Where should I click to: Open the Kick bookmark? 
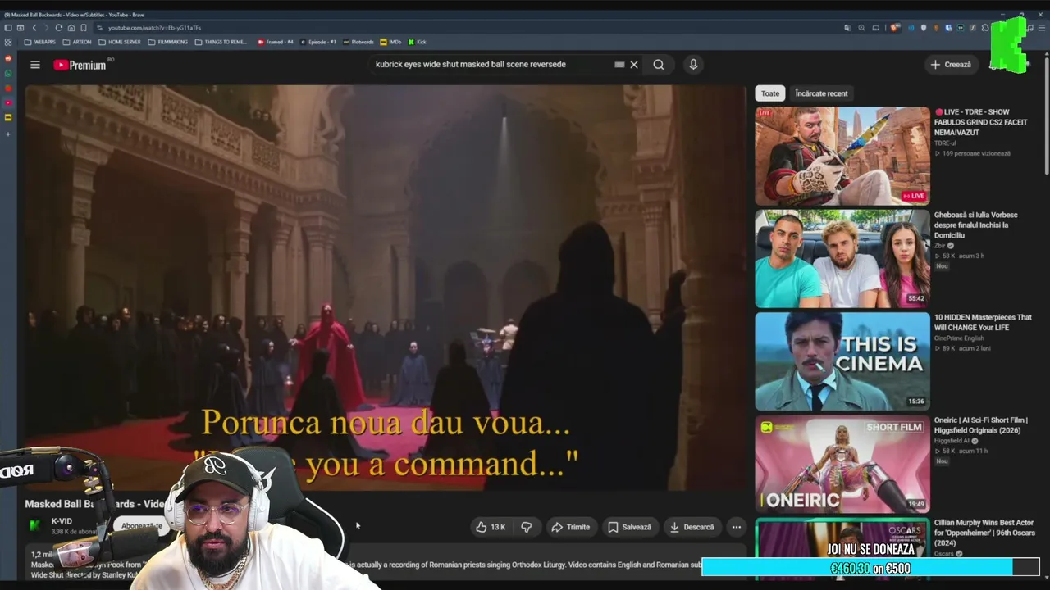point(418,42)
